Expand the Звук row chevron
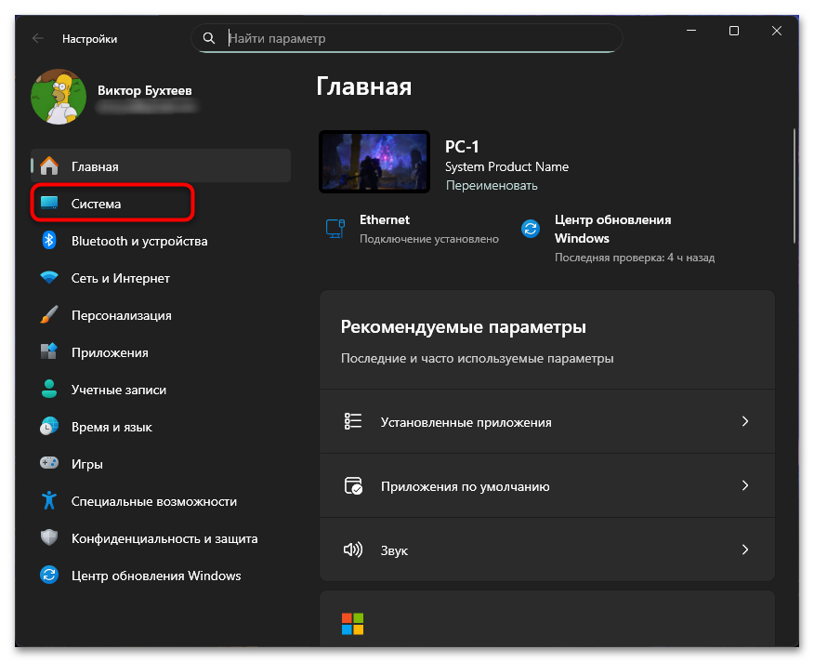 point(745,549)
